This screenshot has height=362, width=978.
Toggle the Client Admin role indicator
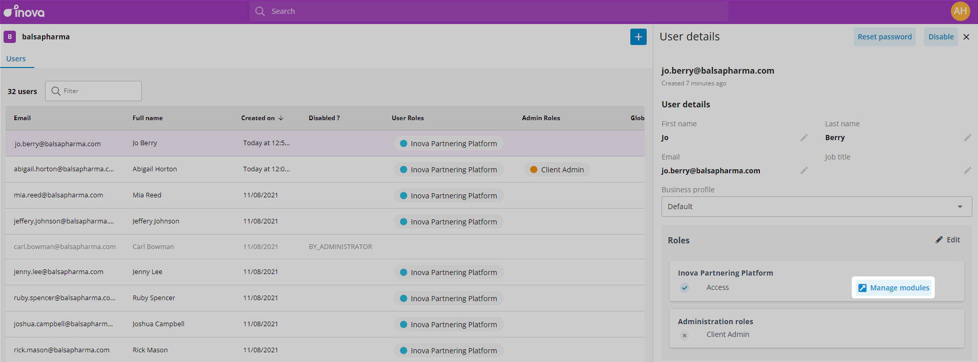(685, 335)
